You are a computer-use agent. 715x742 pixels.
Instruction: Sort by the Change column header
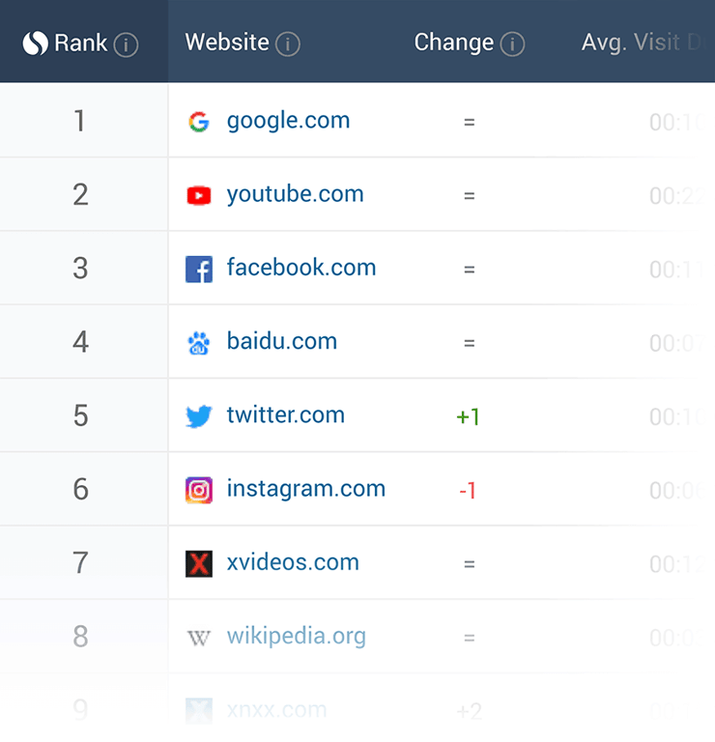[453, 43]
